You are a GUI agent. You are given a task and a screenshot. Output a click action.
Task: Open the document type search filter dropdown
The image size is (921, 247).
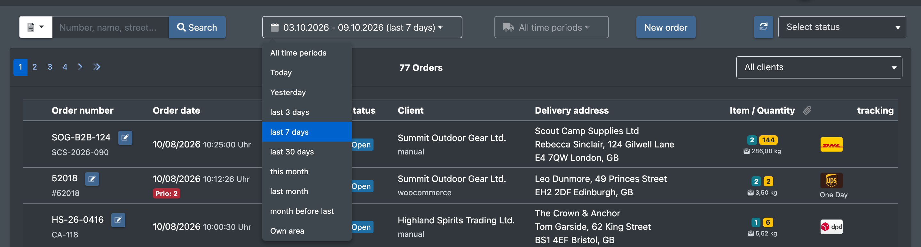click(36, 27)
